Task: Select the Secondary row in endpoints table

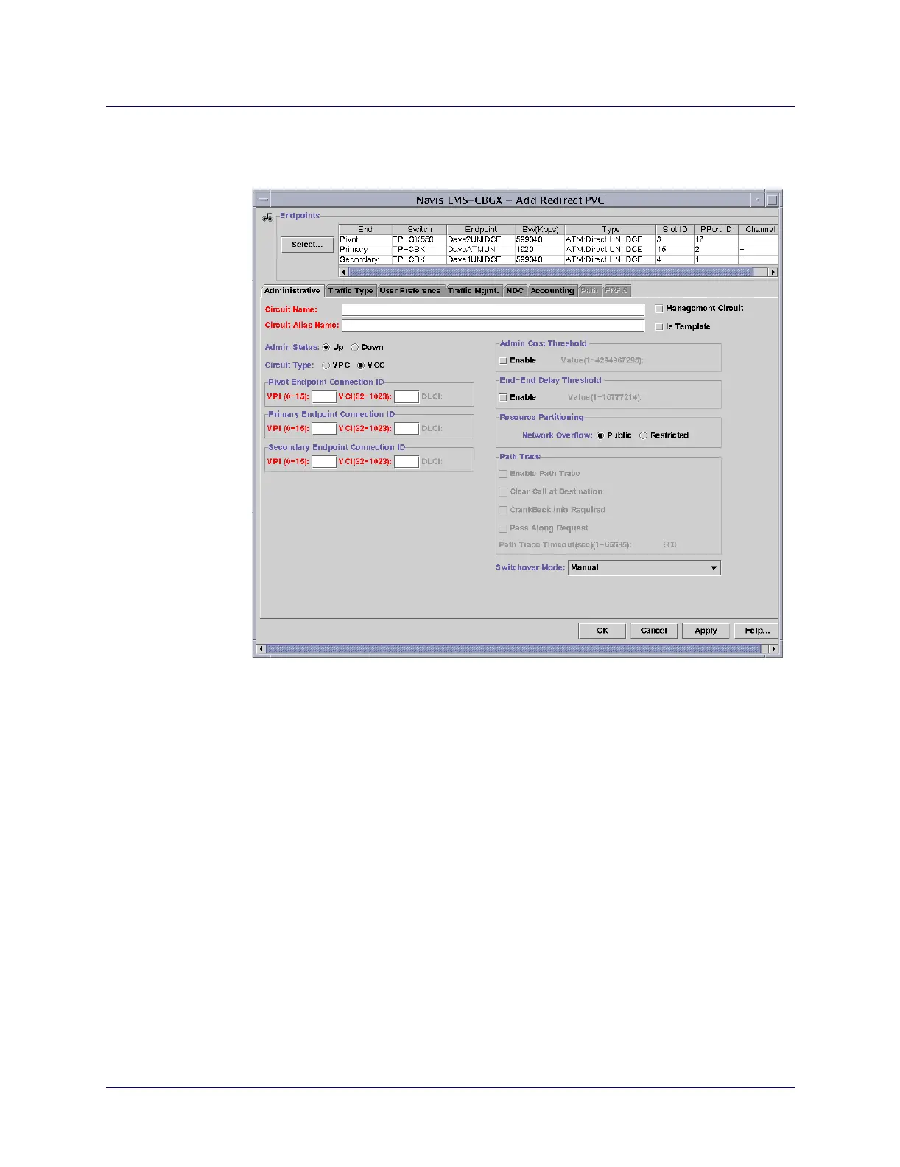Action: 558,259
